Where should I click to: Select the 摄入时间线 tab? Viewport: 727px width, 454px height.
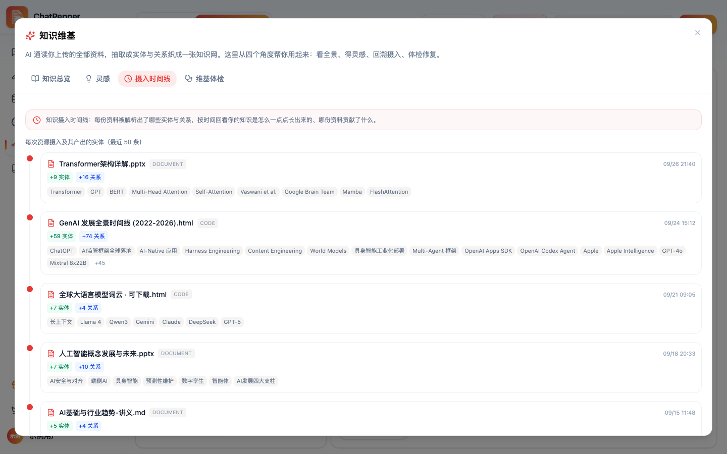(x=147, y=79)
